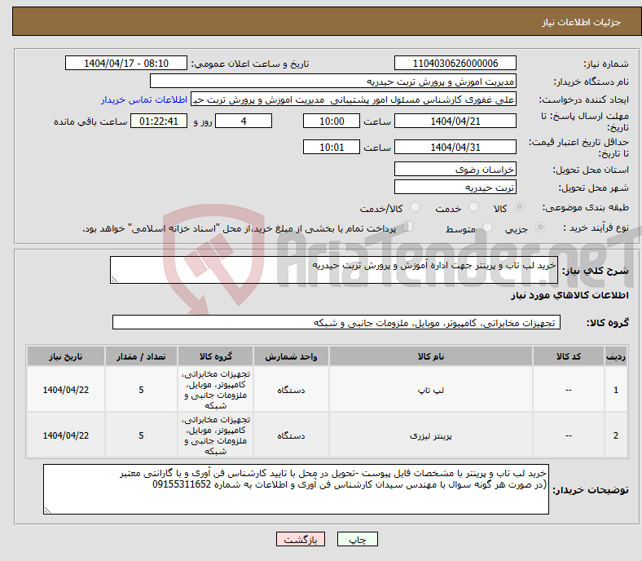This screenshot has width=642, height=561.
Task: Click row number 2 cell
Action: pos(616,435)
